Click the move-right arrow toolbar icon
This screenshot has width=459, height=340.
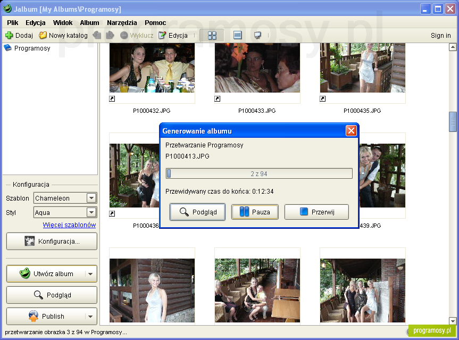[110, 36]
